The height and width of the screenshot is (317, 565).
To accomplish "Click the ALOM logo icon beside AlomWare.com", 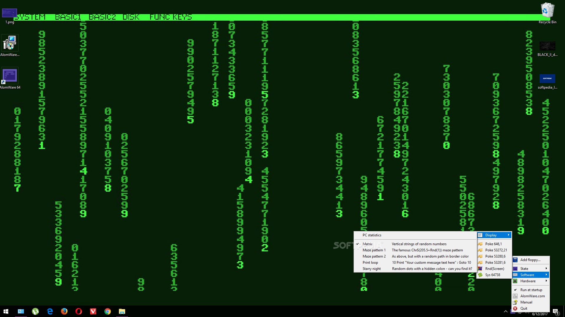I will [x=515, y=296].
